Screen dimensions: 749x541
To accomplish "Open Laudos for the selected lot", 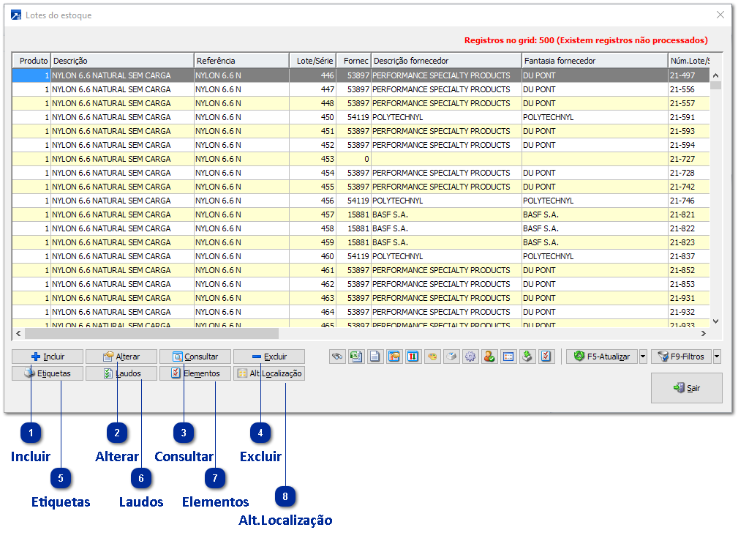I will coord(122,373).
